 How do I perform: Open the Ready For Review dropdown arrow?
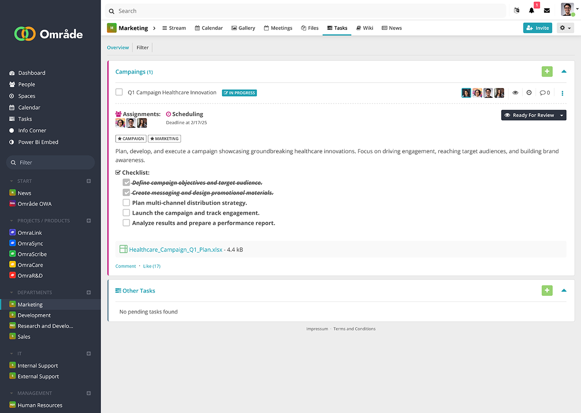(562, 115)
